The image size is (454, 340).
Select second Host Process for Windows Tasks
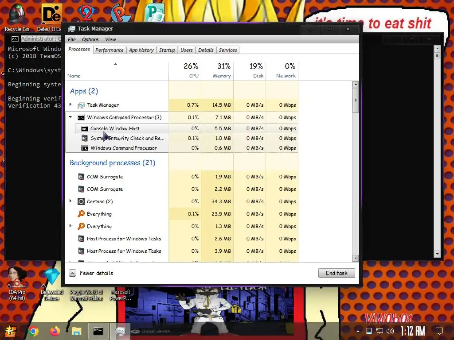point(182,251)
